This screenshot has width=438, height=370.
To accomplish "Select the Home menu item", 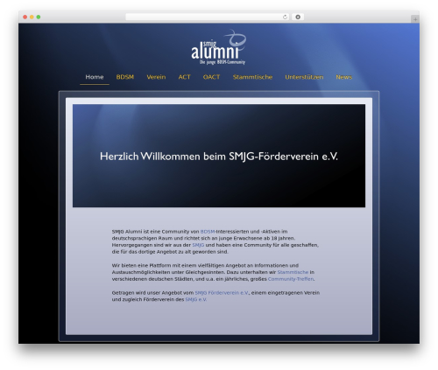I will 95,77.
